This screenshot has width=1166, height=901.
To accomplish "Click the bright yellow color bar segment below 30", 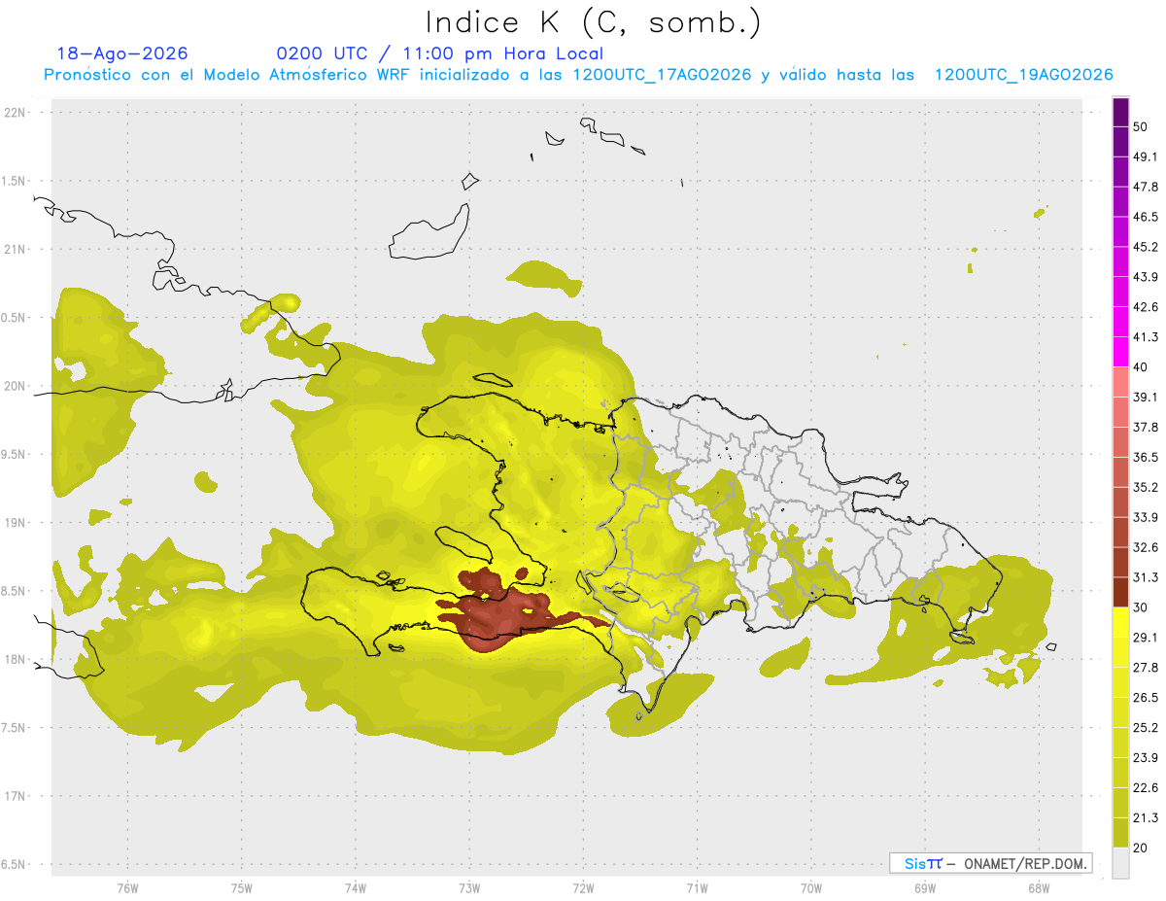I will click(1121, 622).
